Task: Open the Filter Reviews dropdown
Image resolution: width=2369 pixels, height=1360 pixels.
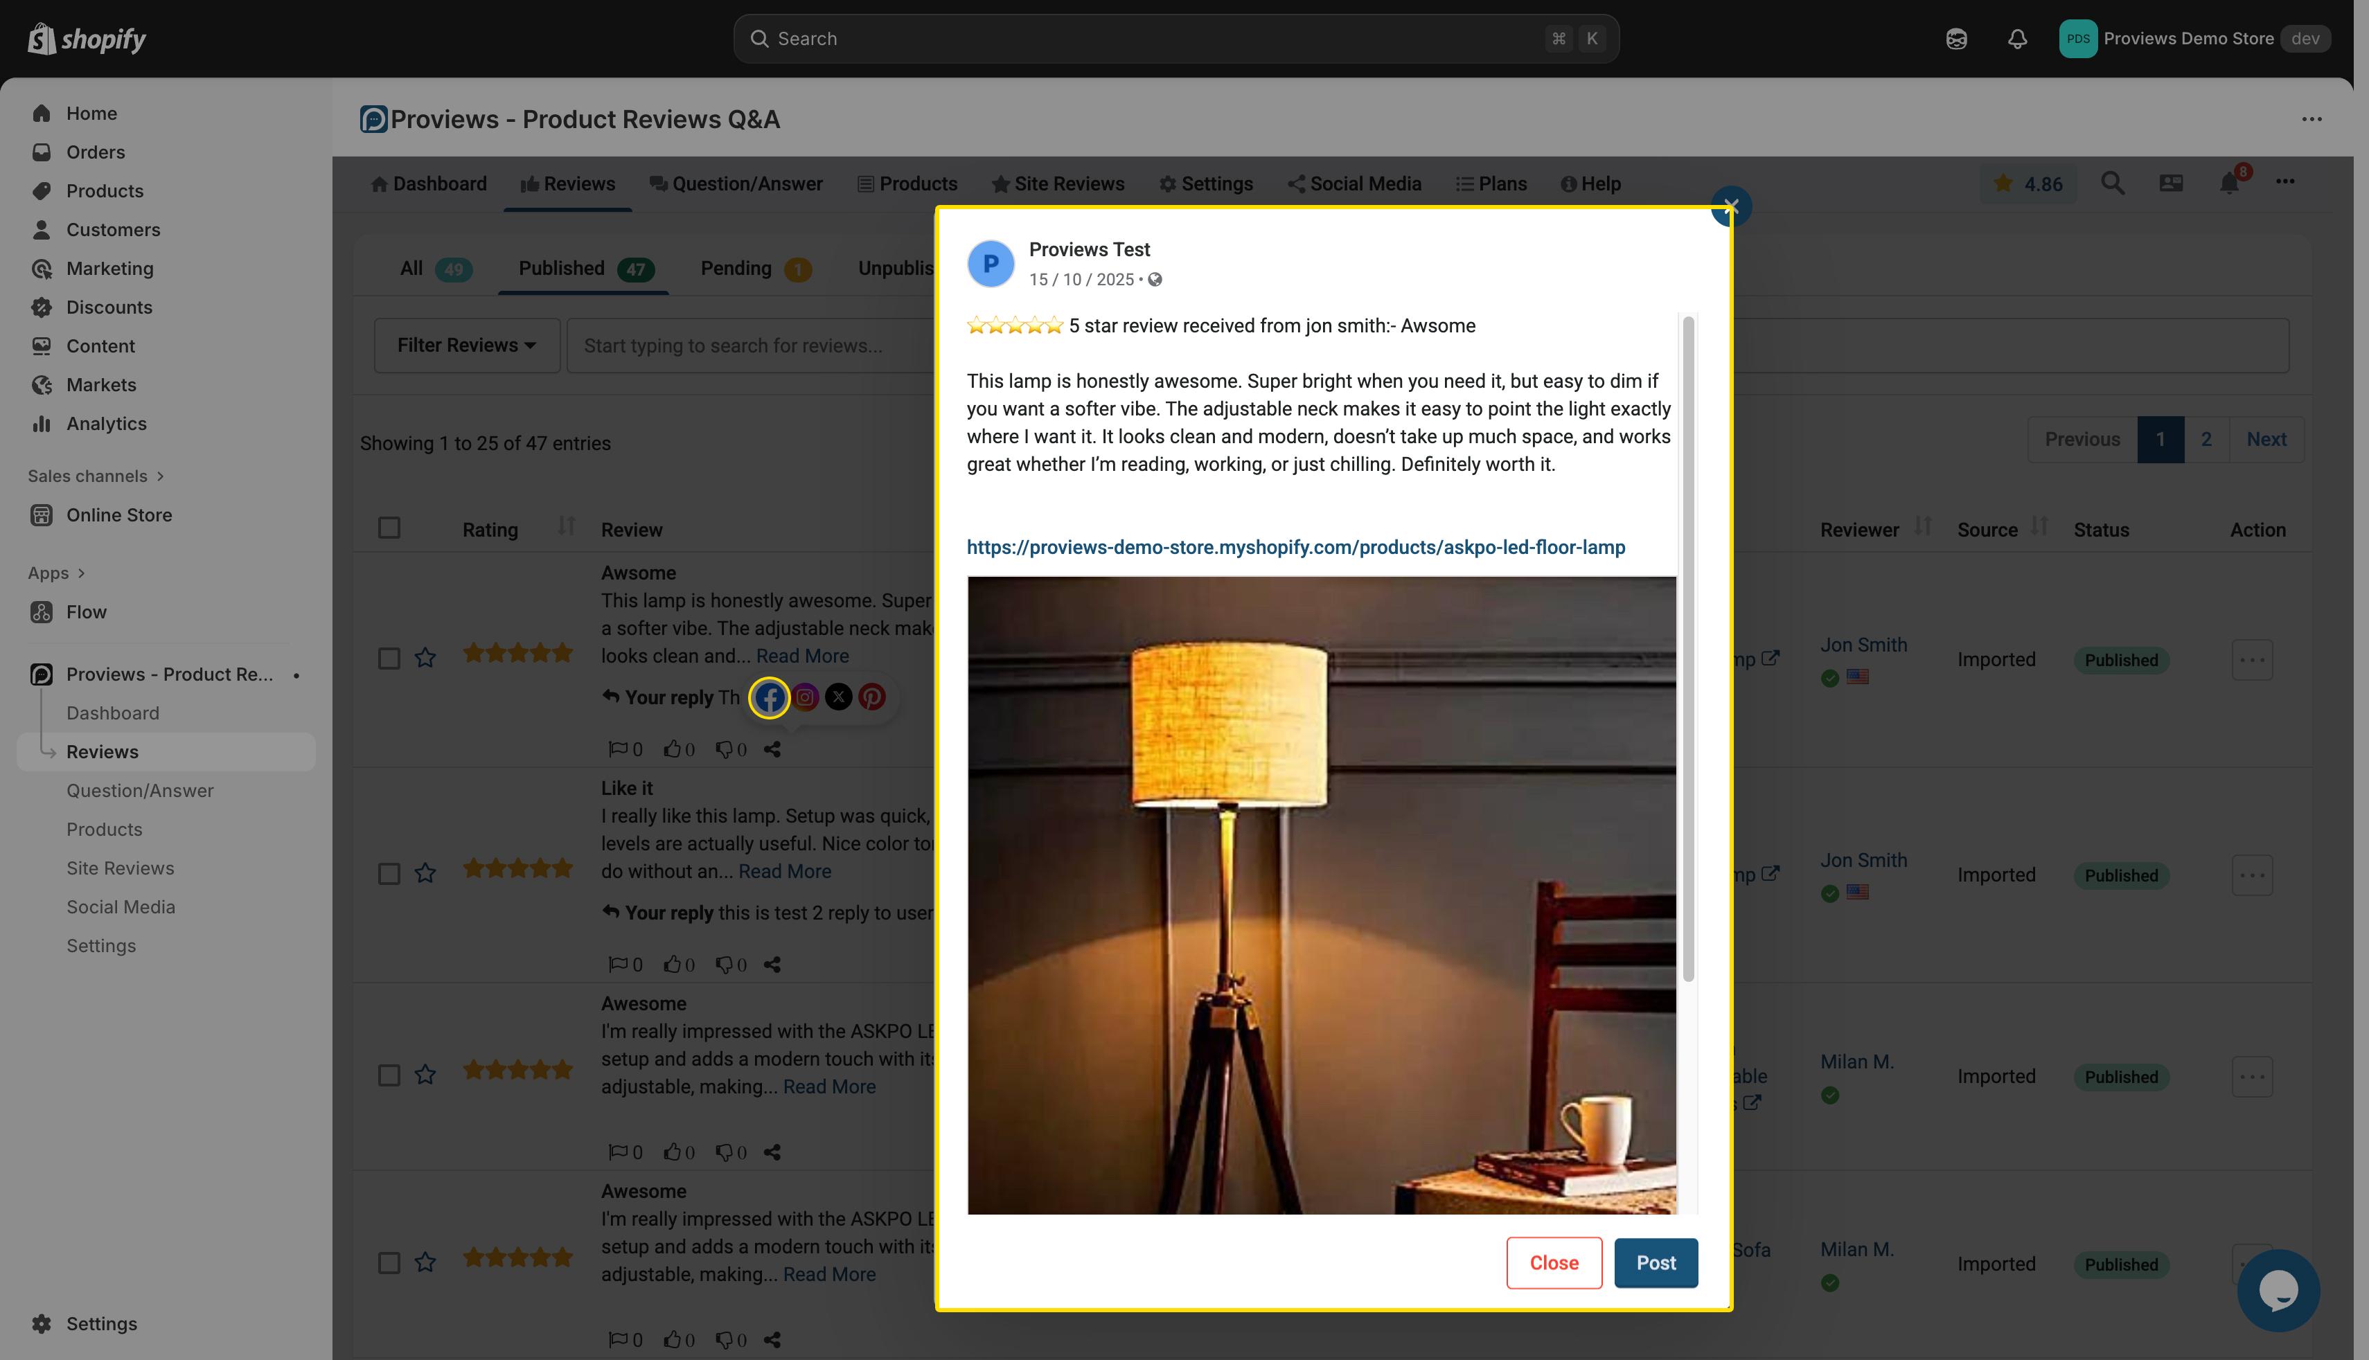Action: (x=466, y=346)
